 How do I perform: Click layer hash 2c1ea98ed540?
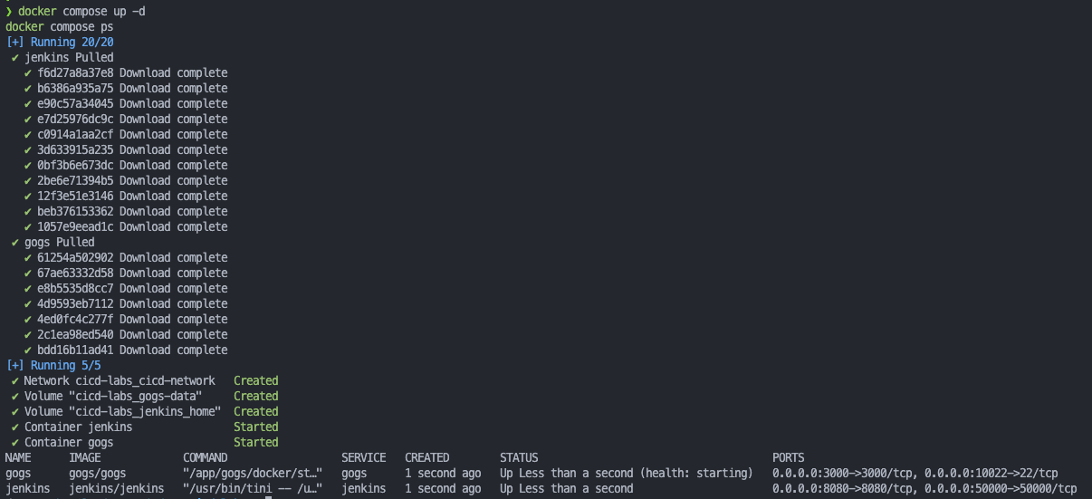pos(75,334)
